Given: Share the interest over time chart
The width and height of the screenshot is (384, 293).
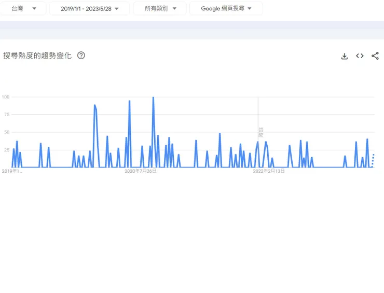Looking at the screenshot, I should (375, 56).
